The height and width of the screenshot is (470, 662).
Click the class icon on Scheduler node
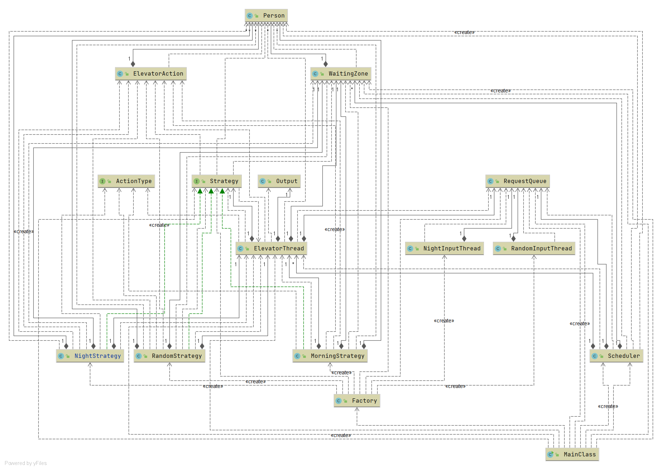coord(595,356)
